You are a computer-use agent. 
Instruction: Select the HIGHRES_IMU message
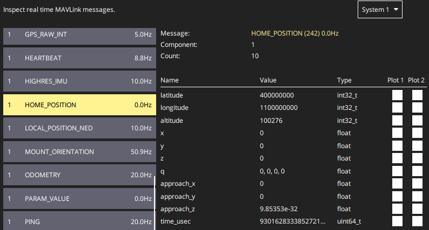(79, 81)
